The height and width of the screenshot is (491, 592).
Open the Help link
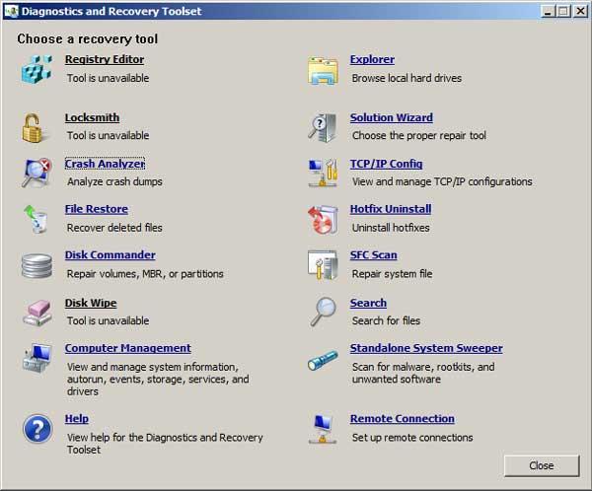pyautogui.click(x=77, y=419)
